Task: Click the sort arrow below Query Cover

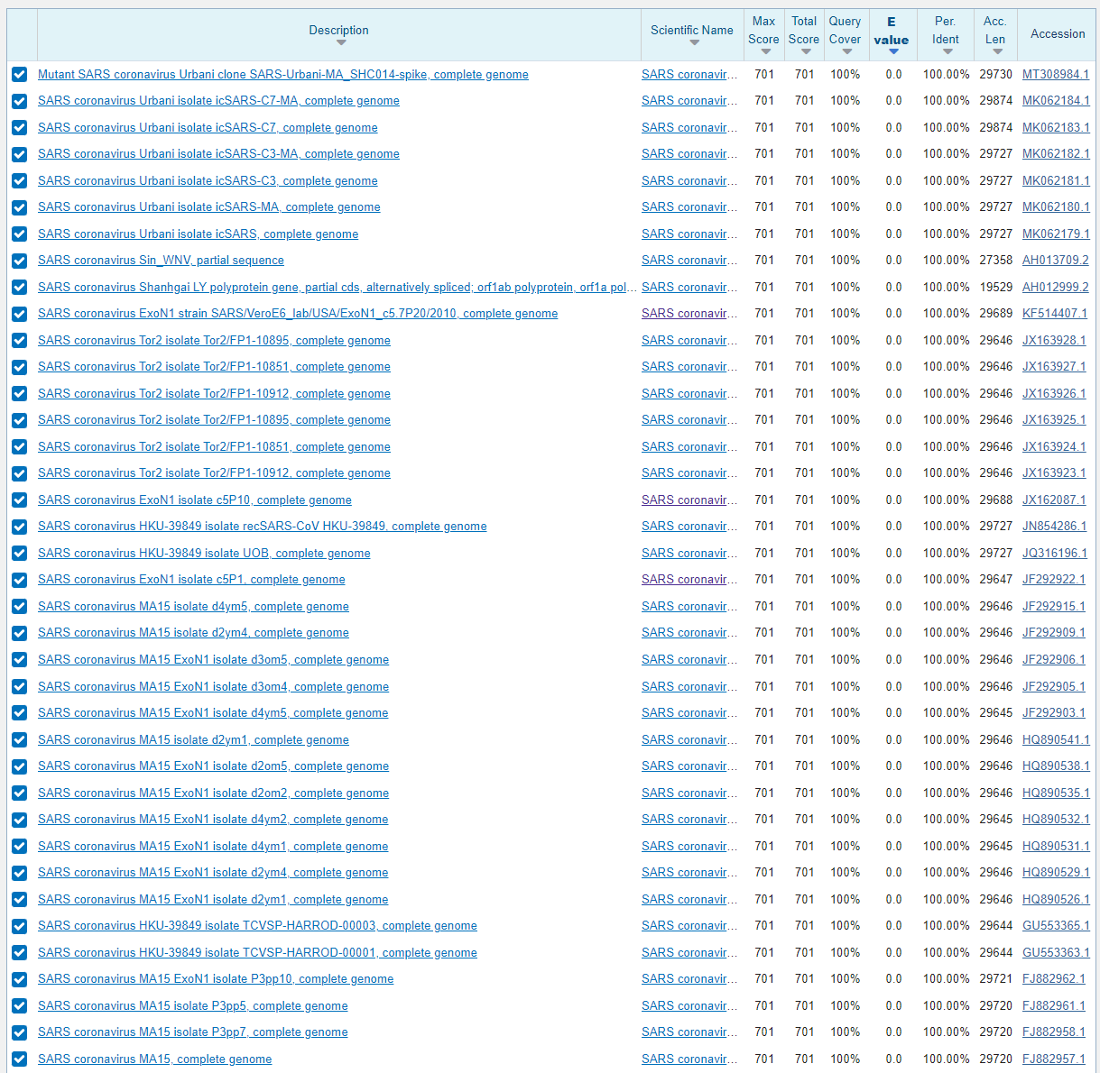Action: coord(845,51)
